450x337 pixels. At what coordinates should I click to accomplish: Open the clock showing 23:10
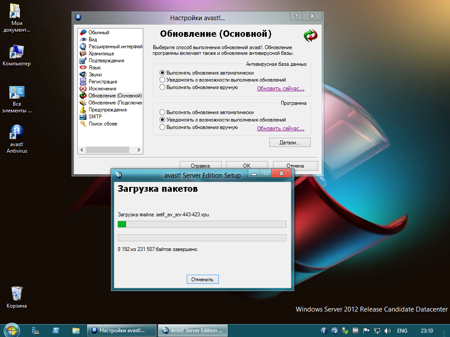point(427,331)
